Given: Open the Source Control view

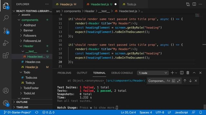Looking at the screenshot, I should (x=6, y=31).
